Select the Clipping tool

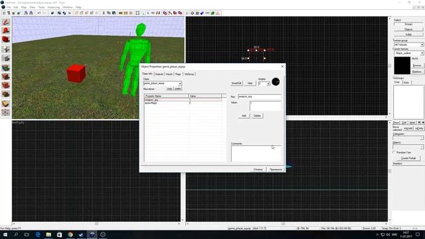tap(6, 104)
